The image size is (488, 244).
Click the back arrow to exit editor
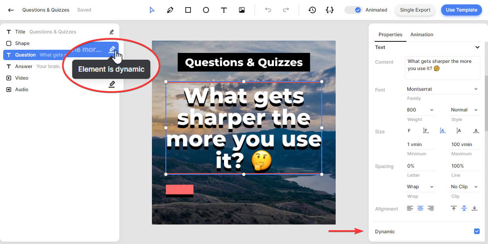pyautogui.click(x=11, y=10)
